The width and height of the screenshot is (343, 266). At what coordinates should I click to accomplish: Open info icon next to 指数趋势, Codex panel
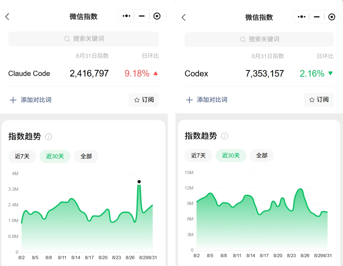(x=224, y=136)
